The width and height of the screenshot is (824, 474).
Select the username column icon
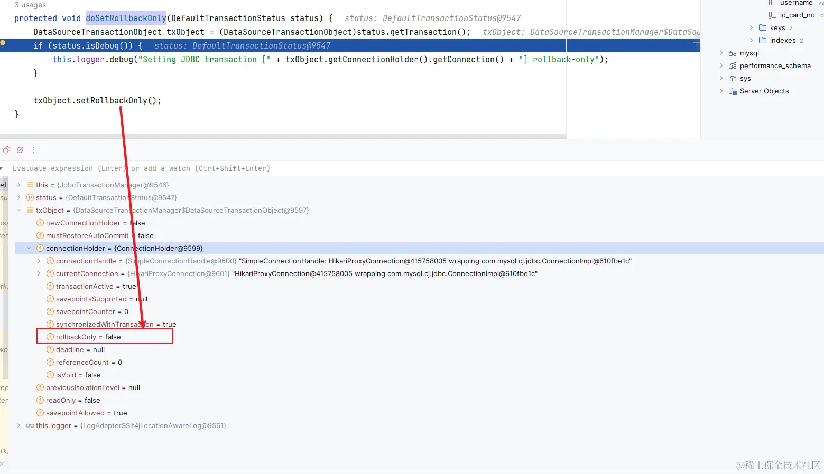(x=772, y=3)
